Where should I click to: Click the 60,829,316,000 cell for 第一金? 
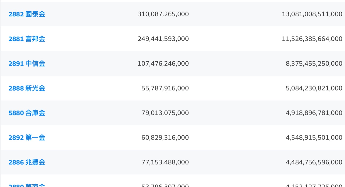(x=165, y=138)
